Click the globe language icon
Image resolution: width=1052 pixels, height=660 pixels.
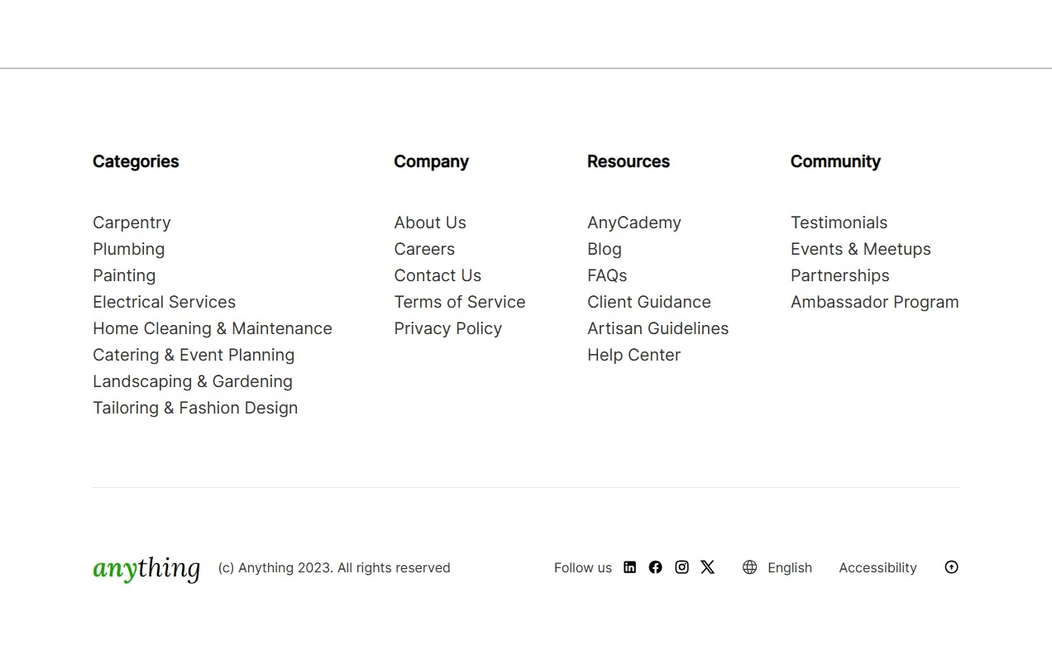pos(749,567)
